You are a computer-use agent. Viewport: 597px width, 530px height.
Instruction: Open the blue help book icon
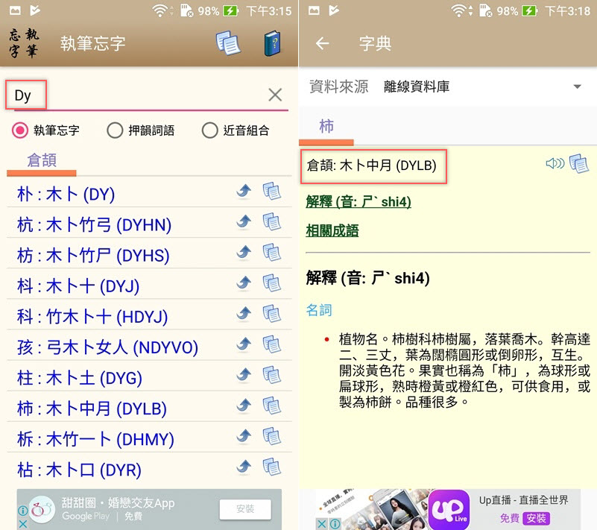[x=273, y=43]
